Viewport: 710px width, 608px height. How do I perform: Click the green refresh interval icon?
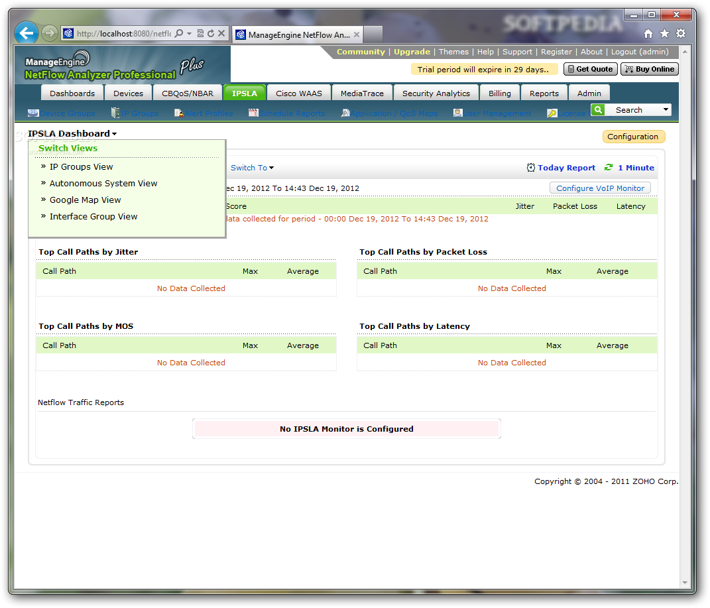609,168
